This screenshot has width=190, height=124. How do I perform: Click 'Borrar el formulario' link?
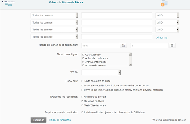pyautogui.click(x=60, y=120)
